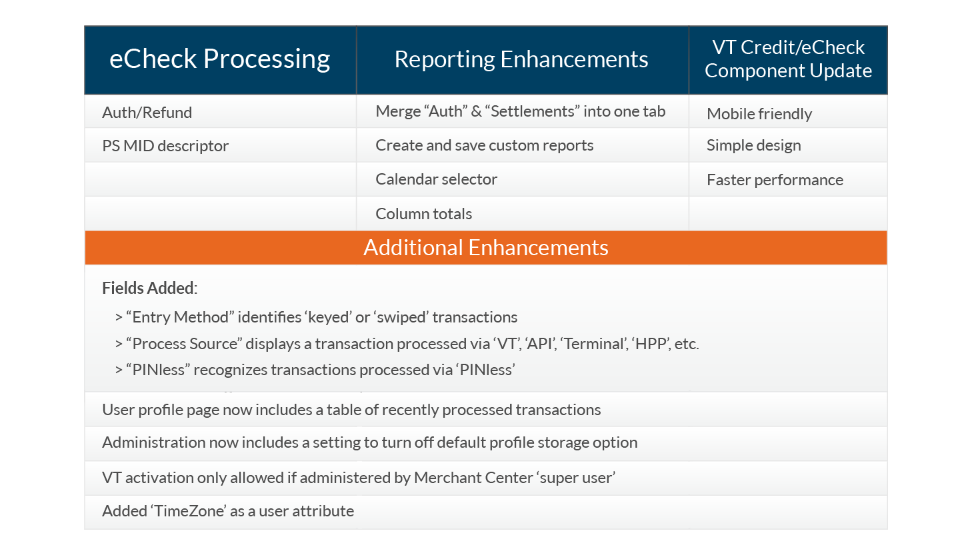This screenshot has height=555, width=972.
Task: Select the Mobile friendly cell
Action: click(x=788, y=112)
